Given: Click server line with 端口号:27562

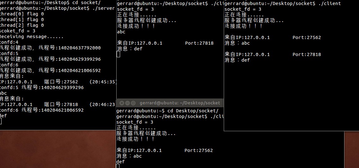Looking at the screenshot, I should point(58,82).
